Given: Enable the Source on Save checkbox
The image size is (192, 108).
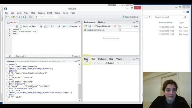Looking at the screenshot, I should (21, 26).
